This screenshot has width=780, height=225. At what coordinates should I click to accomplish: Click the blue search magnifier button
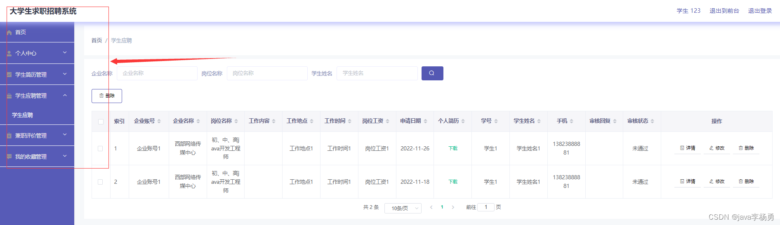pyautogui.click(x=432, y=73)
